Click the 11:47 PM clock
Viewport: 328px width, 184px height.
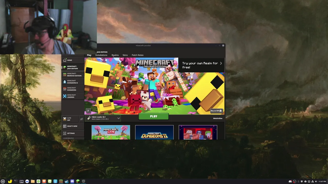322,181
